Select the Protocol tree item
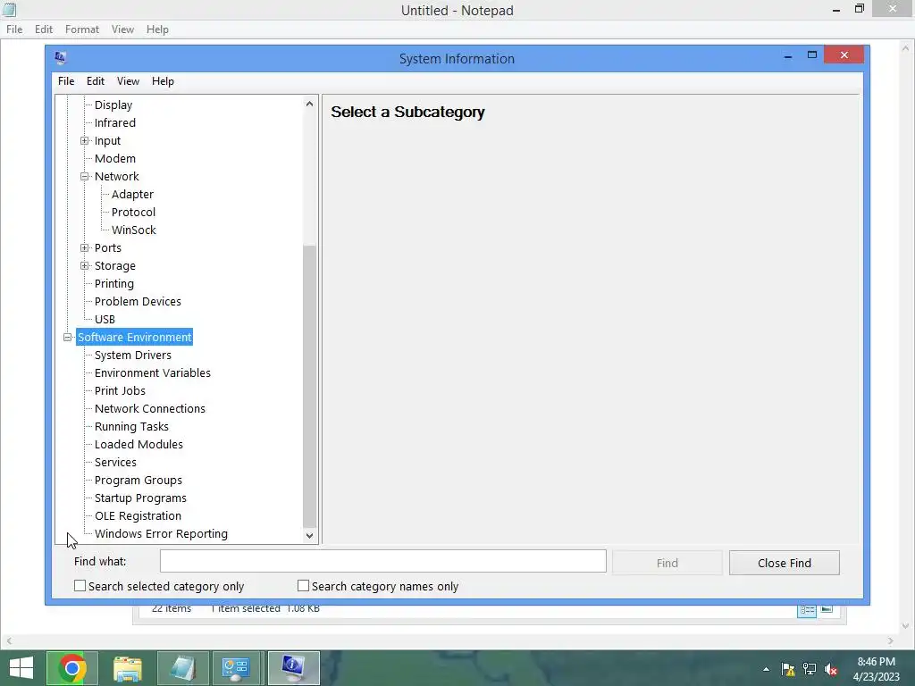 [133, 213]
